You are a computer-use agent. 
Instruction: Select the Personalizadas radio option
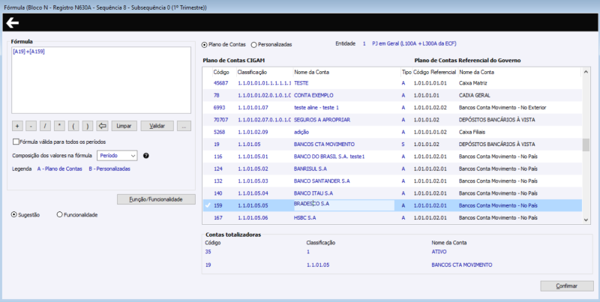(254, 45)
